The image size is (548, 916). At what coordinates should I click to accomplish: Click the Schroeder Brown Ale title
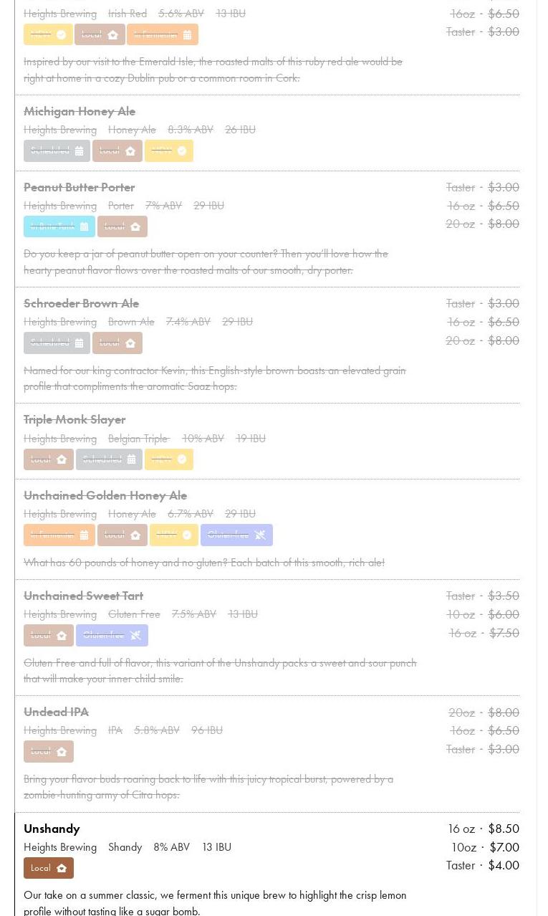click(81, 303)
